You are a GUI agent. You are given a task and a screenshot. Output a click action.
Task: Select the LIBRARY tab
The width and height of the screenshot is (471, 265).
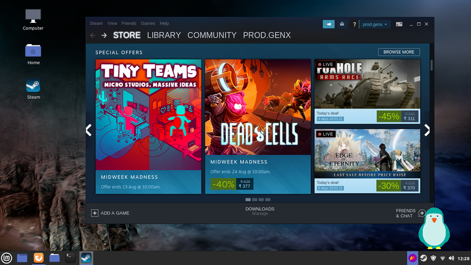coord(164,35)
